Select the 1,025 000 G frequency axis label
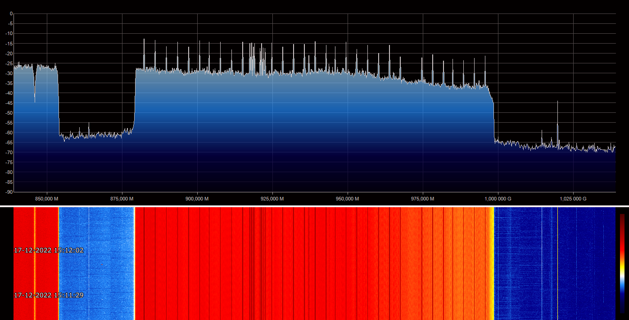Screen dimensions: 629x320 (573, 199)
